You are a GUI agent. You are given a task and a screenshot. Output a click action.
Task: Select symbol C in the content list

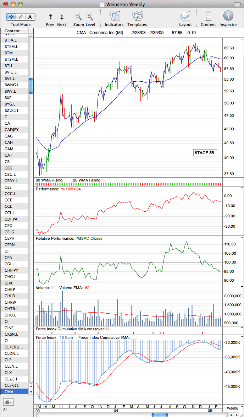14,117
